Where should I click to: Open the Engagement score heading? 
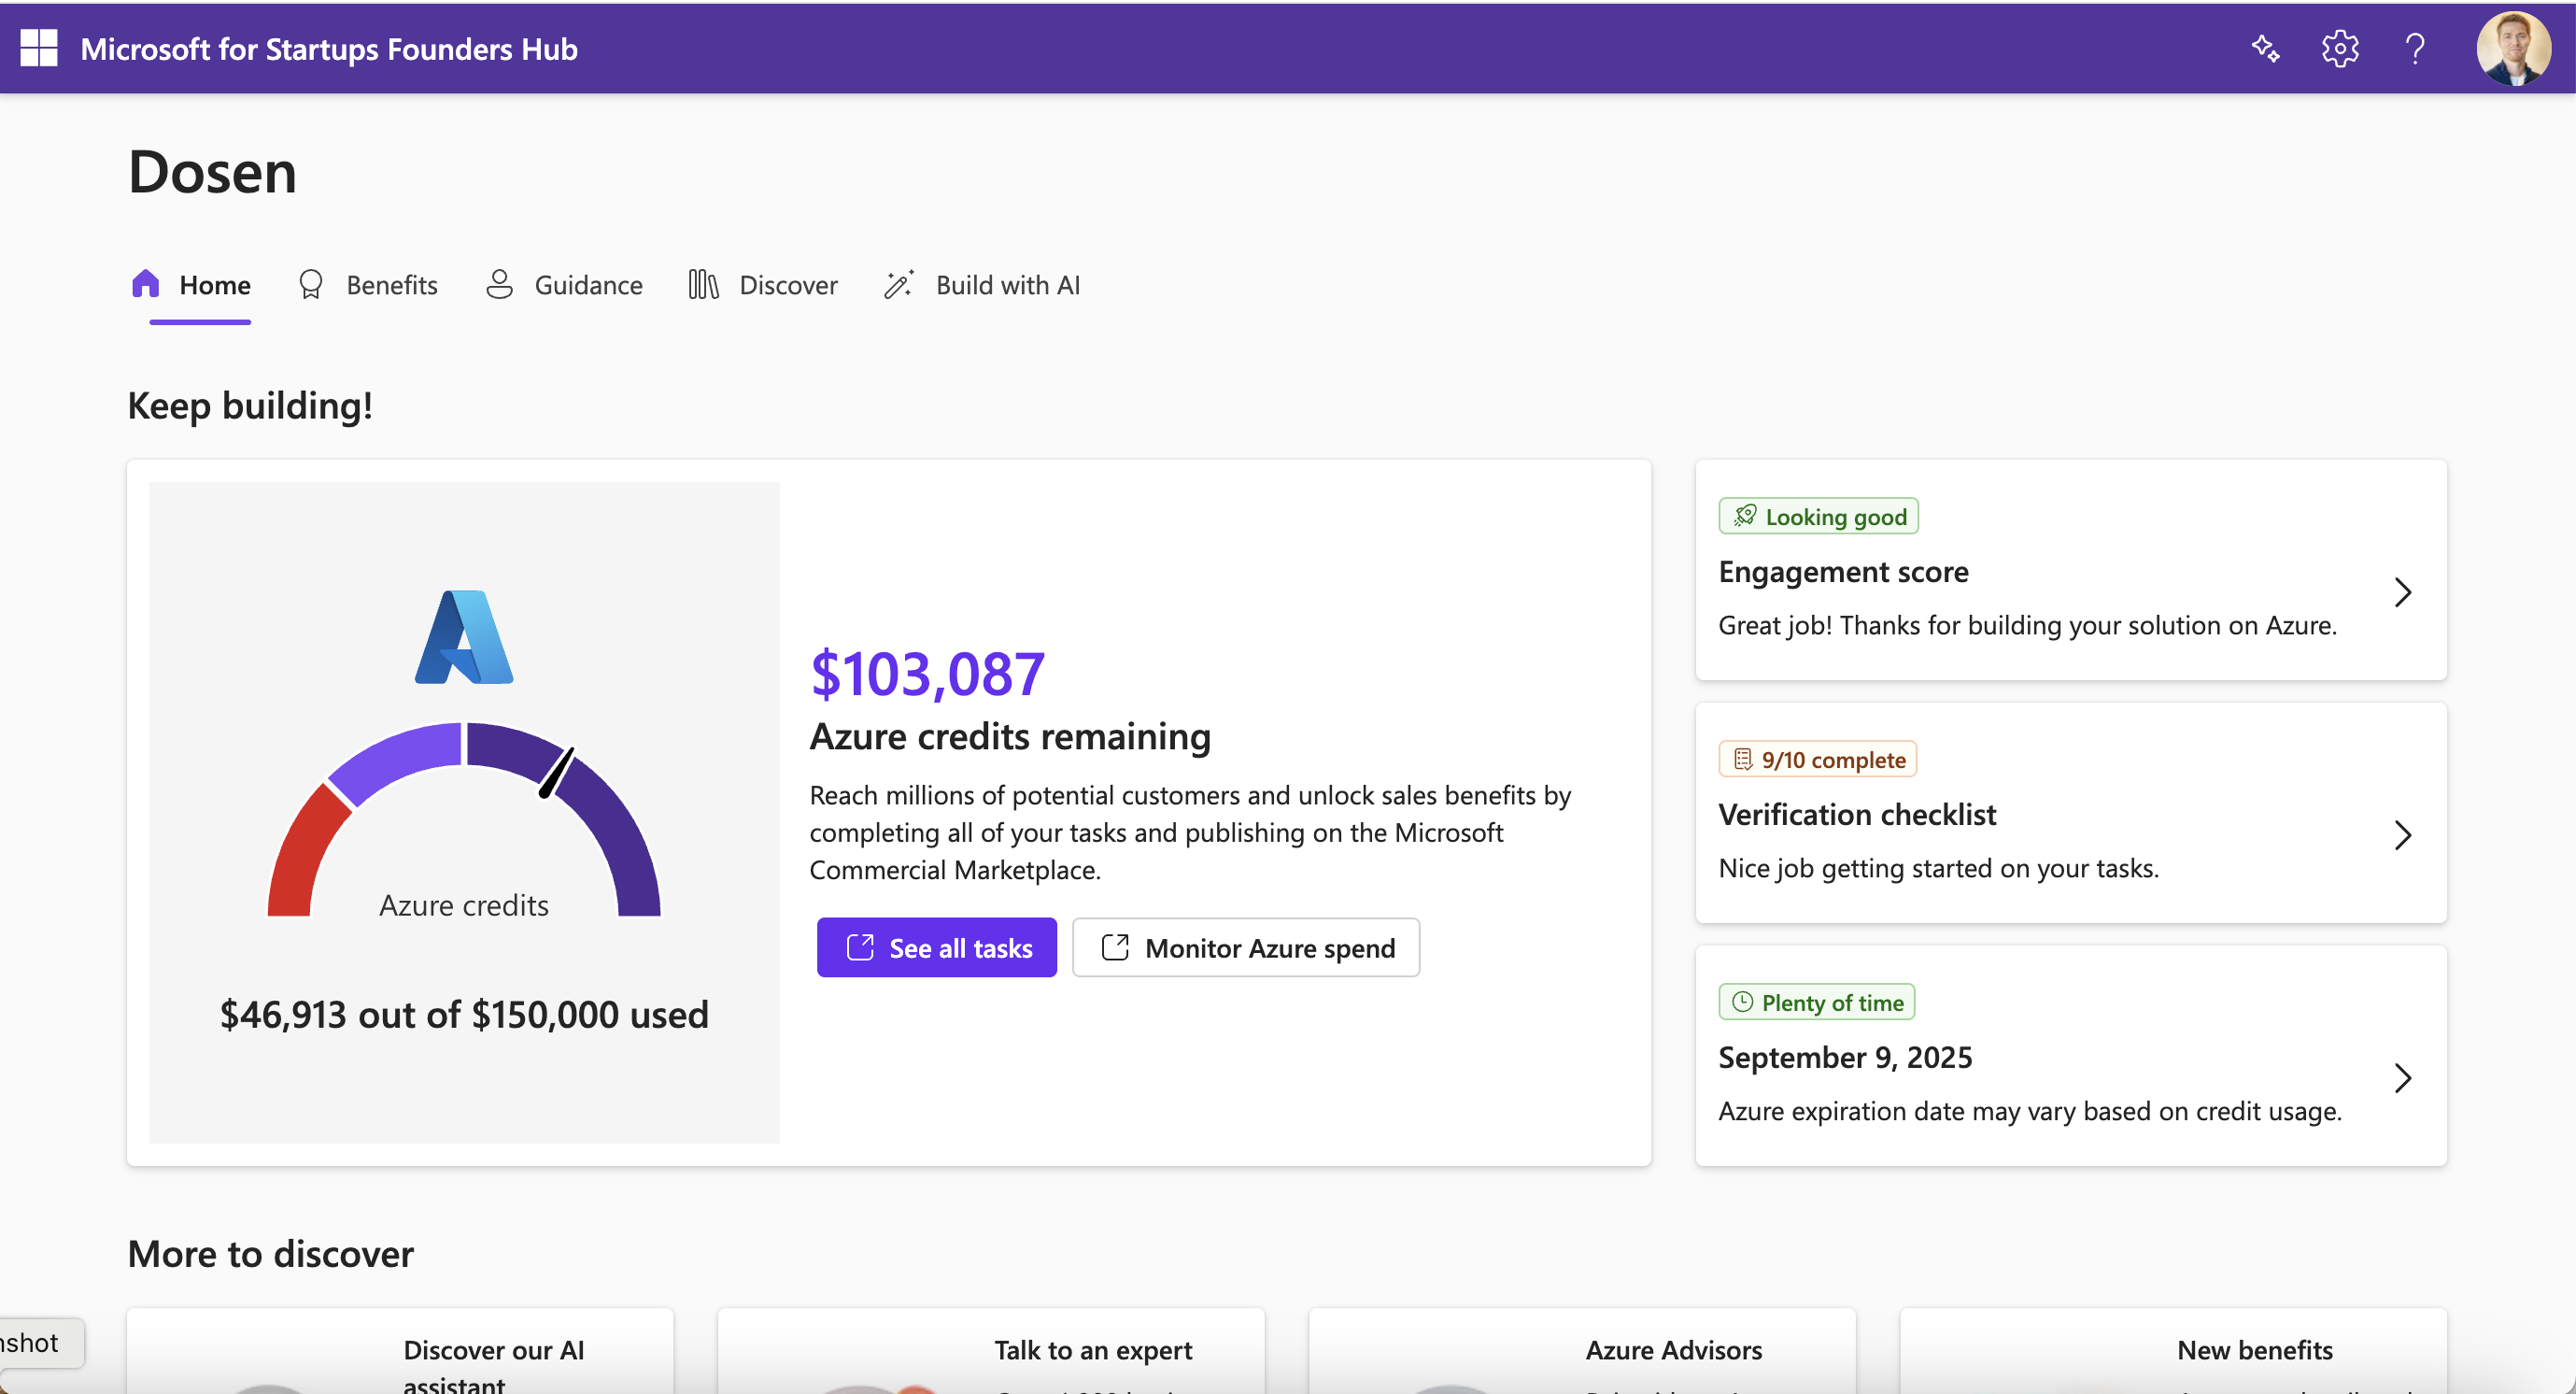[1843, 572]
